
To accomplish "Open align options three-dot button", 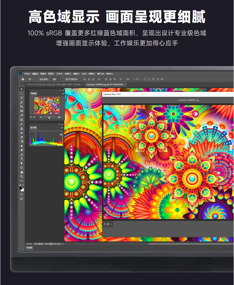I will point(128,79).
